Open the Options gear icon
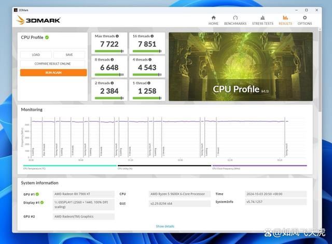The image size is (332, 244). pos(305,18)
